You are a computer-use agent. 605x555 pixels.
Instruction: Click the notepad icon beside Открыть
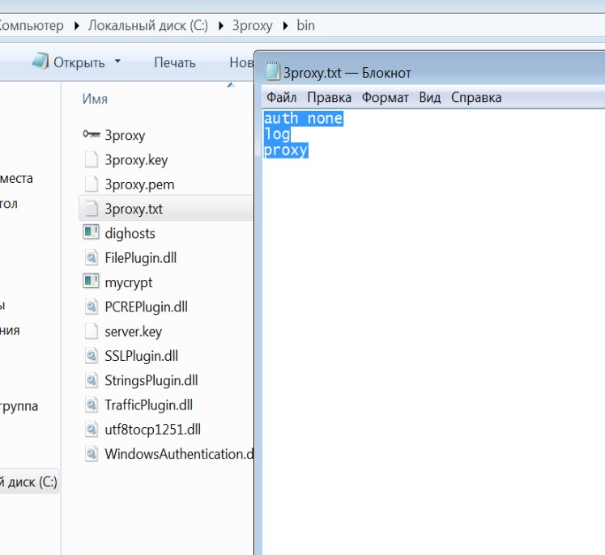coord(40,61)
